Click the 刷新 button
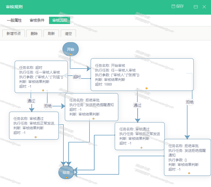Image resolution: width=211 pixels, height=187 pixels. 51,33
